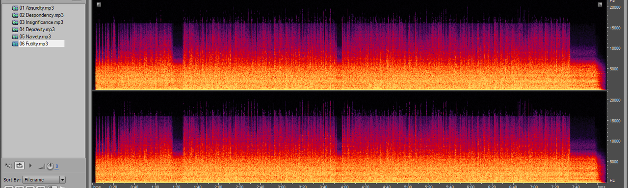Click the waveform icon beside 03 Insignificance.mp3
Screen dimensions: 628x188
click(x=15, y=22)
